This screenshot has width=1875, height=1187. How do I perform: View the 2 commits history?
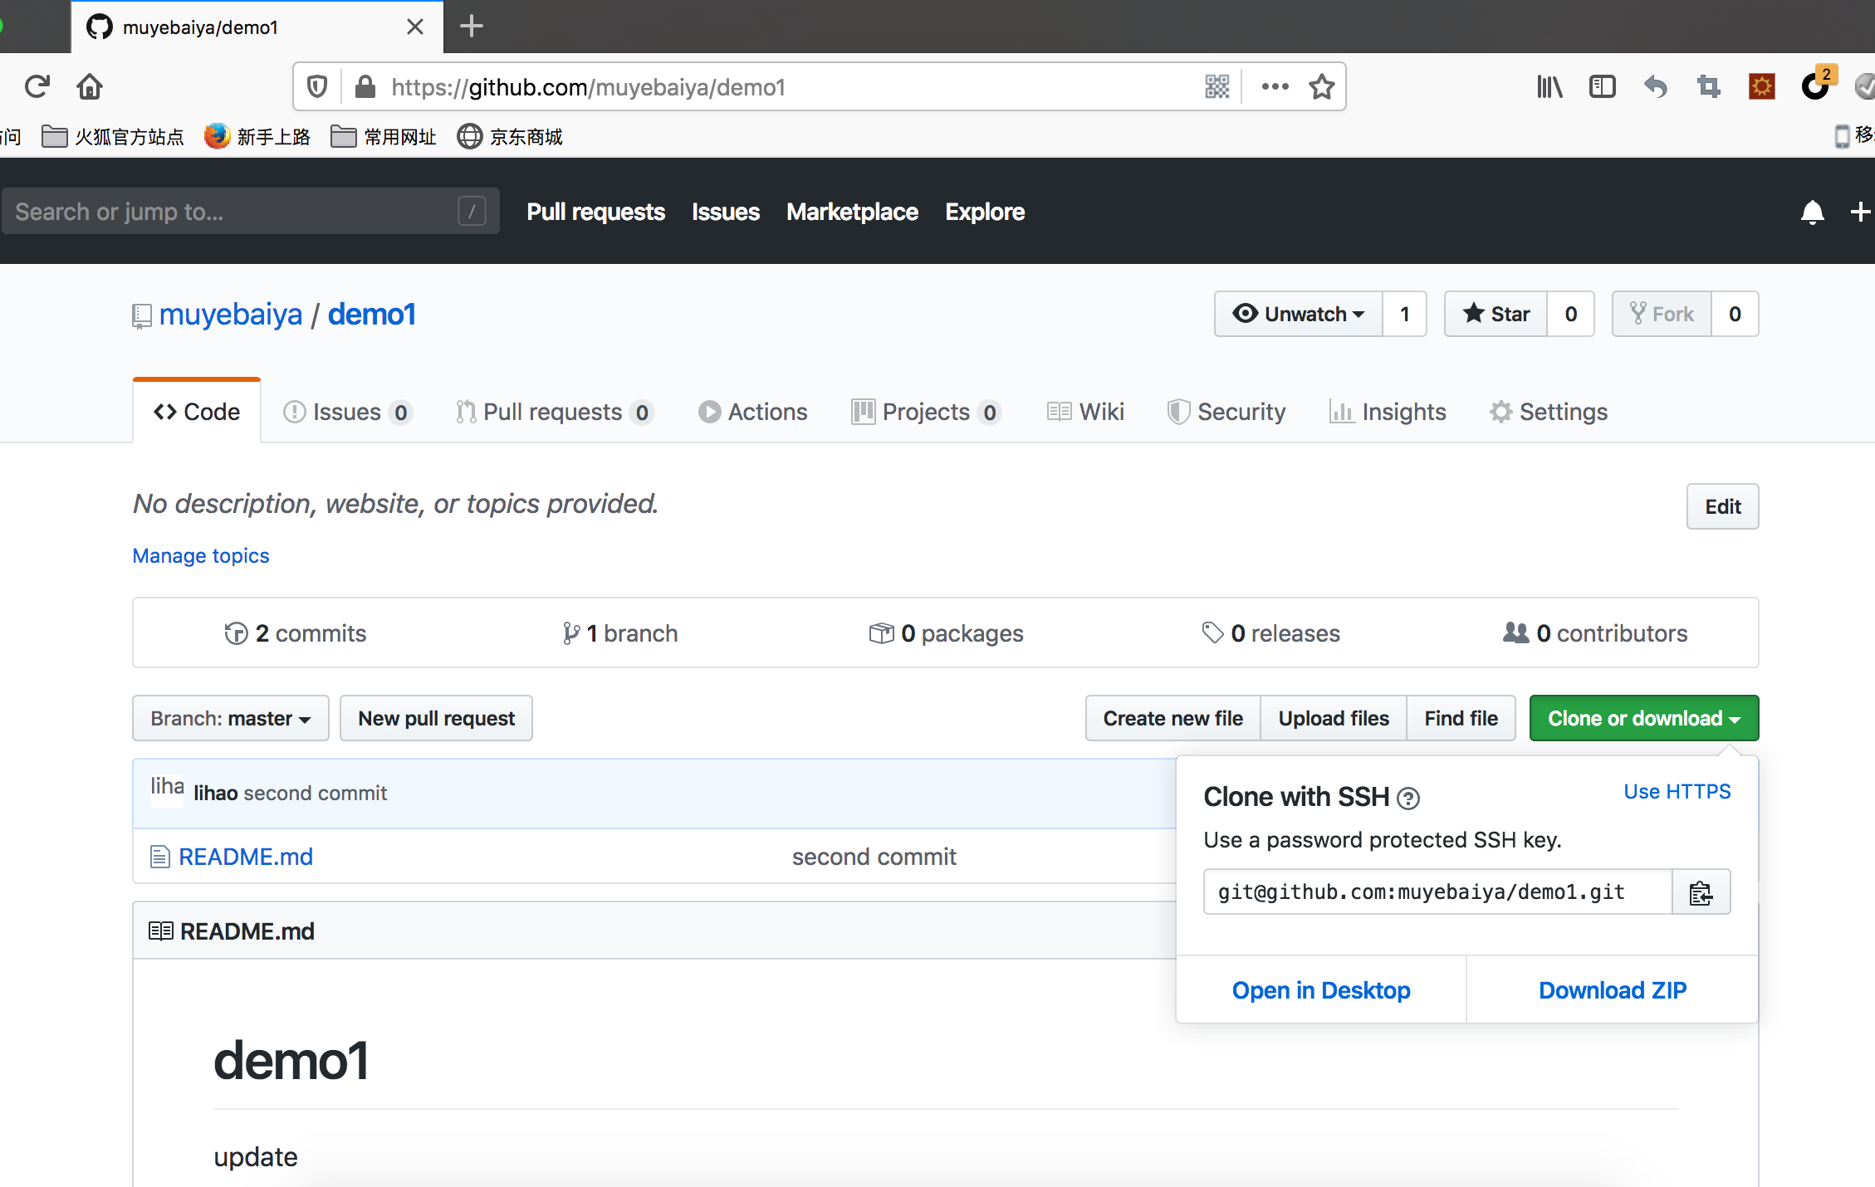point(295,633)
